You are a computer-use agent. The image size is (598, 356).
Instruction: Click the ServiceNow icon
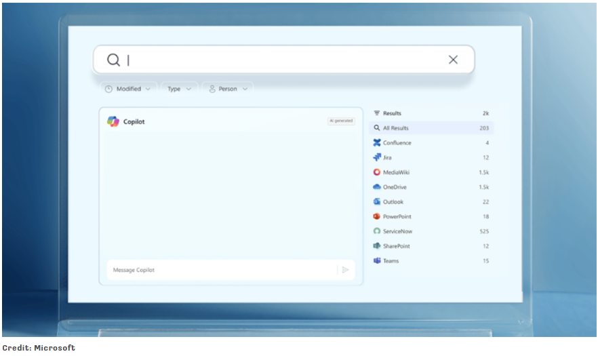pos(377,231)
